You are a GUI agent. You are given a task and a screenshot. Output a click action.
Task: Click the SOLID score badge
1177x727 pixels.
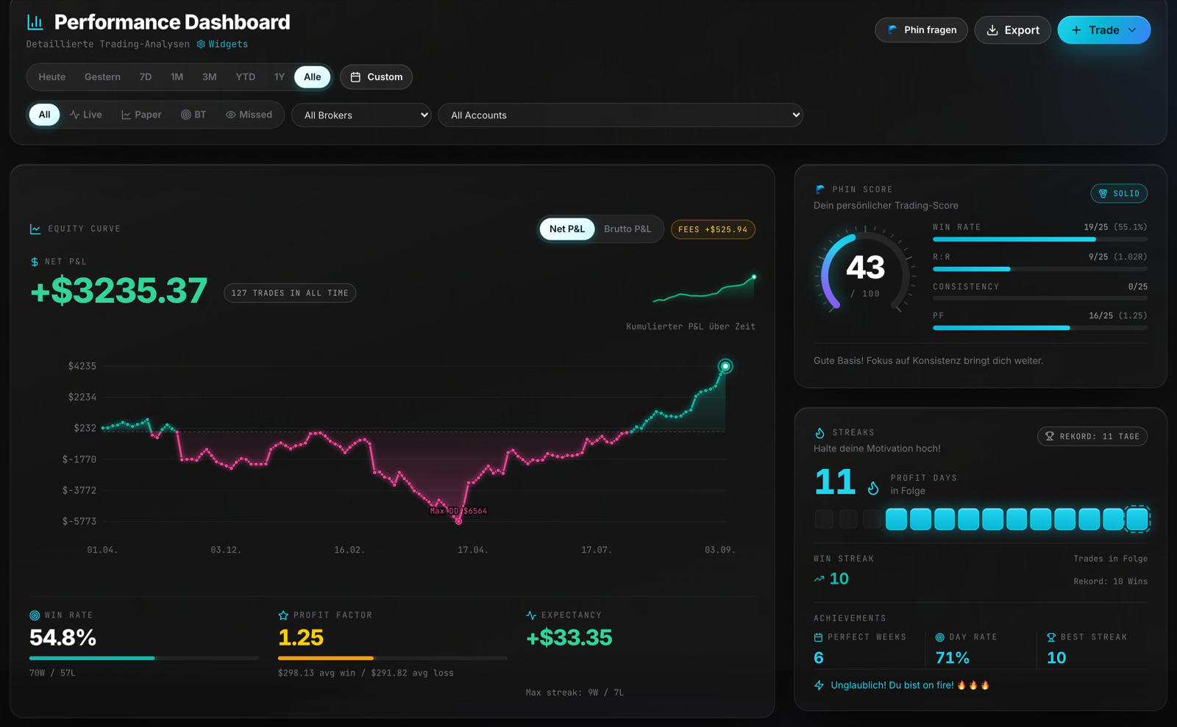point(1119,193)
